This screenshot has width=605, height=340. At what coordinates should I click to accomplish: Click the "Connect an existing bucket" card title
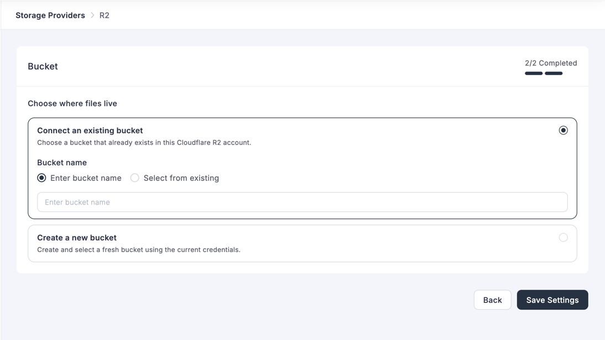coord(90,130)
